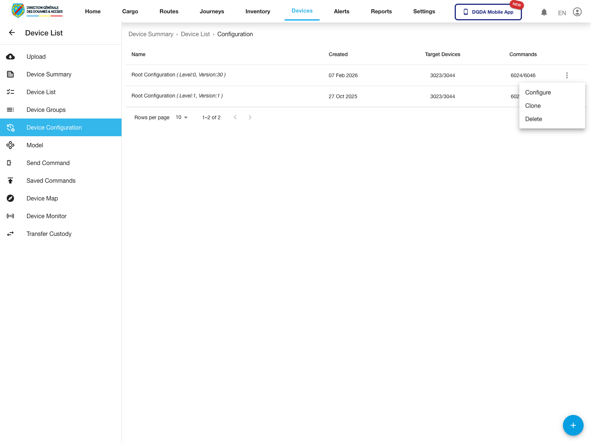Navigate back via the Device List breadcrumb

(195, 34)
